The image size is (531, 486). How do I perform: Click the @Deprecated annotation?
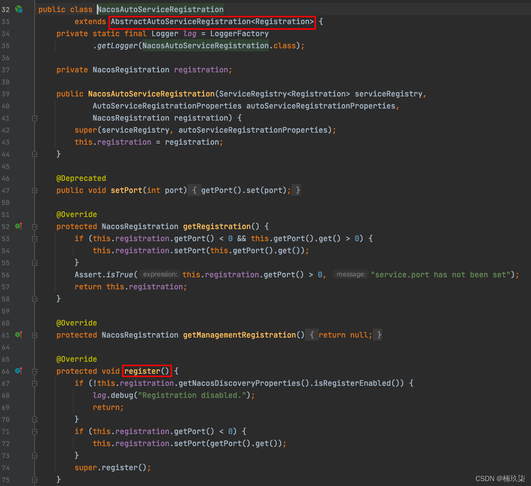pyautogui.click(x=81, y=178)
